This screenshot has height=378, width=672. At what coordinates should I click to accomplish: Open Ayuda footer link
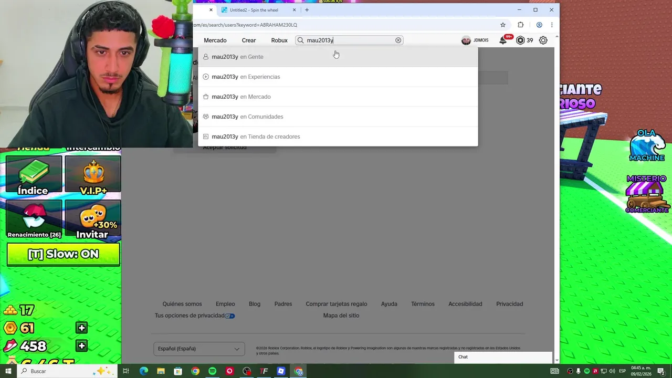[389, 304]
